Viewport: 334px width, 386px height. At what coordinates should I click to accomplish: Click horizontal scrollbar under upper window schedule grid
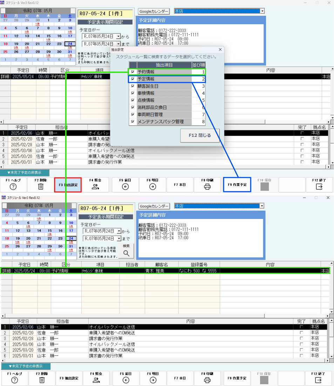tap(165, 122)
